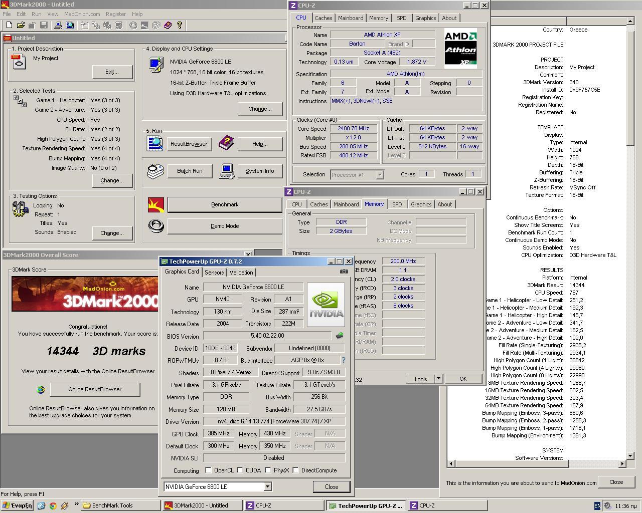Screen dimensions: 642x513
Task: Click the GPU-Z screenshot camera icon
Action: click(x=344, y=272)
